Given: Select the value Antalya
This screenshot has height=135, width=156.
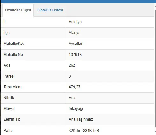Looking at the screenshot, I should point(75,22).
